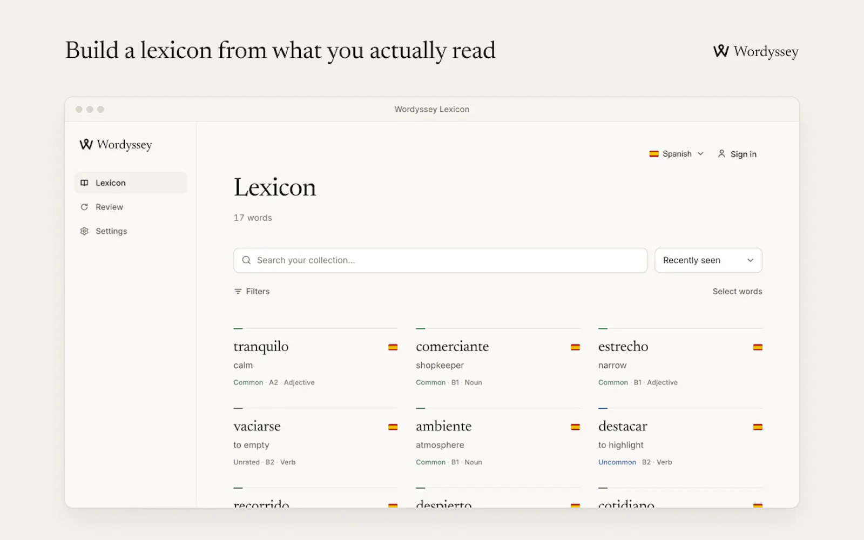Click the flag icon on the destacar card

(758, 427)
